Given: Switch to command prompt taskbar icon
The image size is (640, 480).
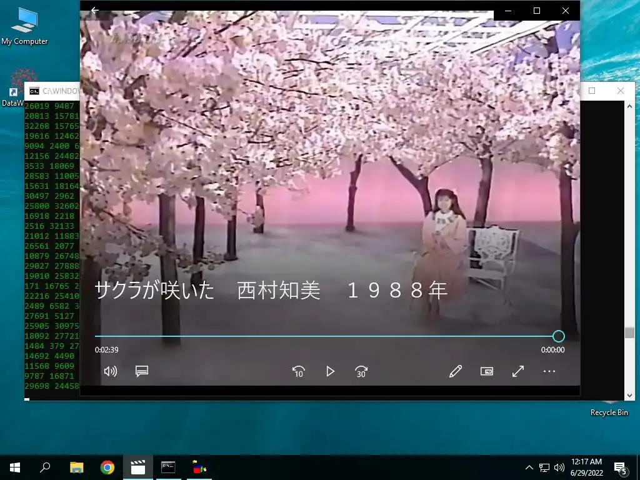Looking at the screenshot, I should (x=168, y=467).
